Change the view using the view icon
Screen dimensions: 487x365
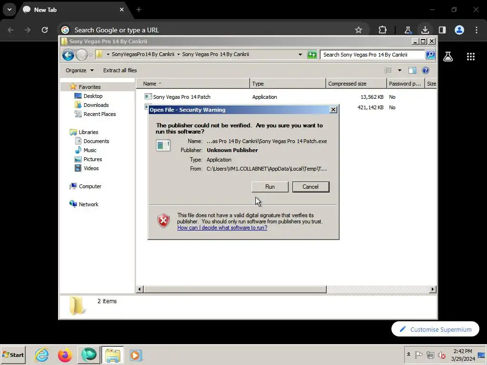click(388, 70)
